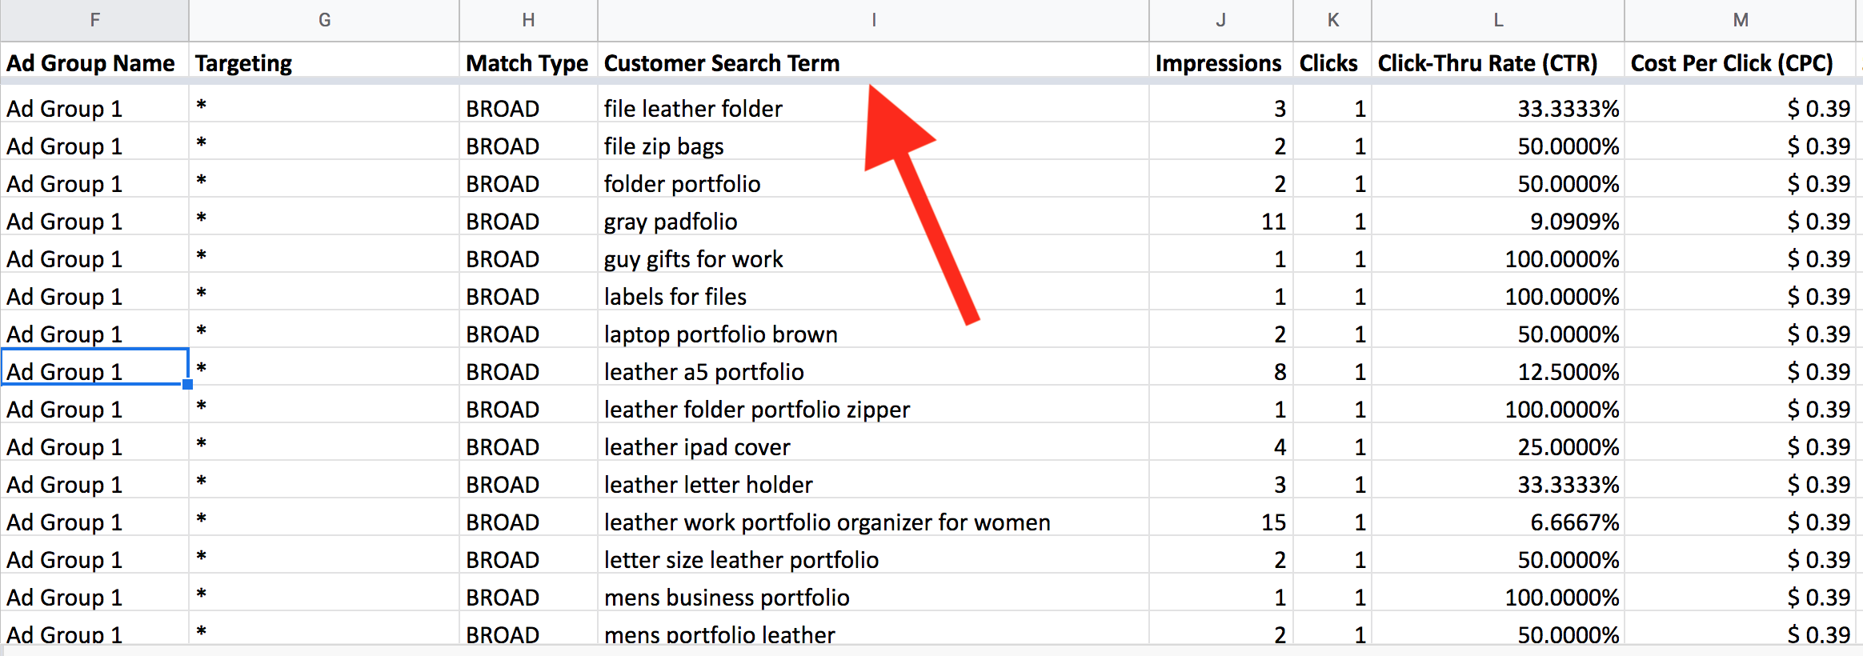
Task: Select the cell containing 'gray padfolio'
Action: pos(873,221)
